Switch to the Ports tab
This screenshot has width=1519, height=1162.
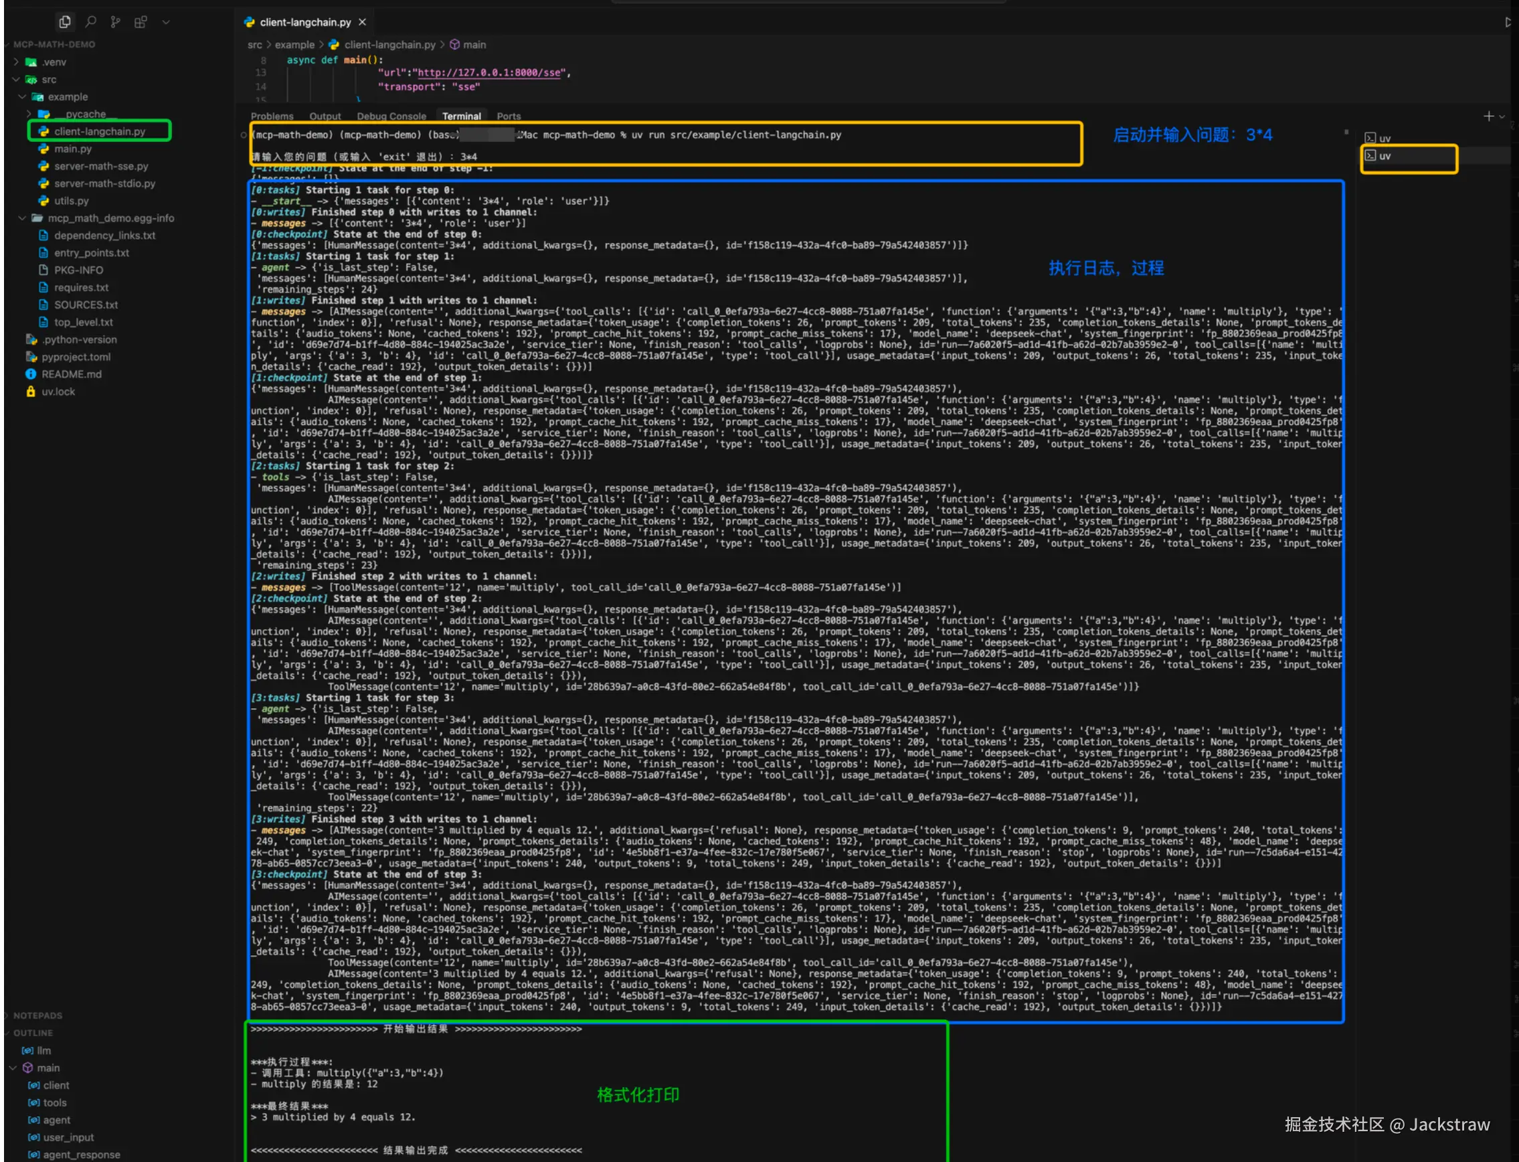[509, 116]
